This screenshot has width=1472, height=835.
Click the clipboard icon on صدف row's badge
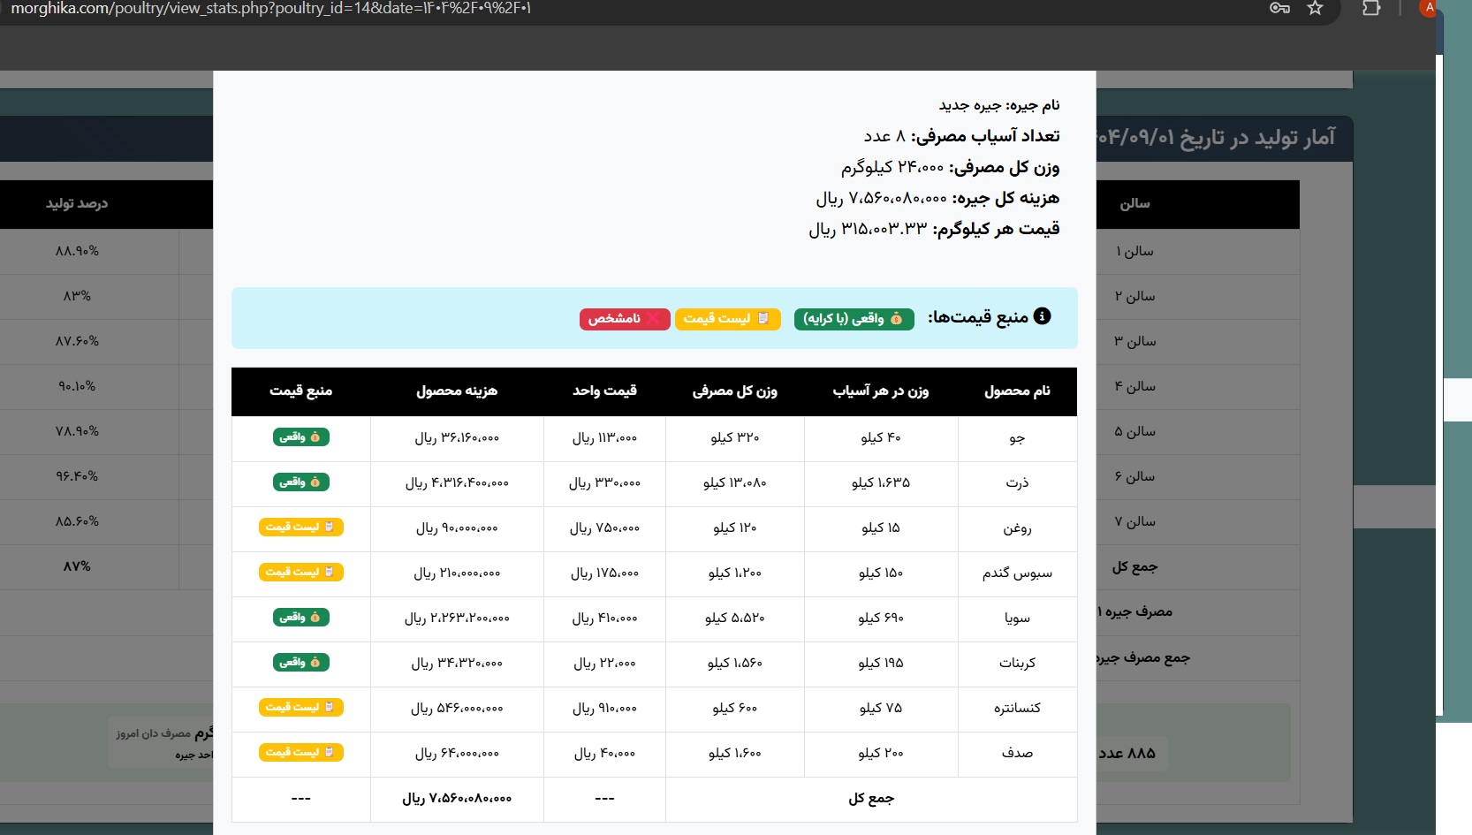tap(330, 752)
